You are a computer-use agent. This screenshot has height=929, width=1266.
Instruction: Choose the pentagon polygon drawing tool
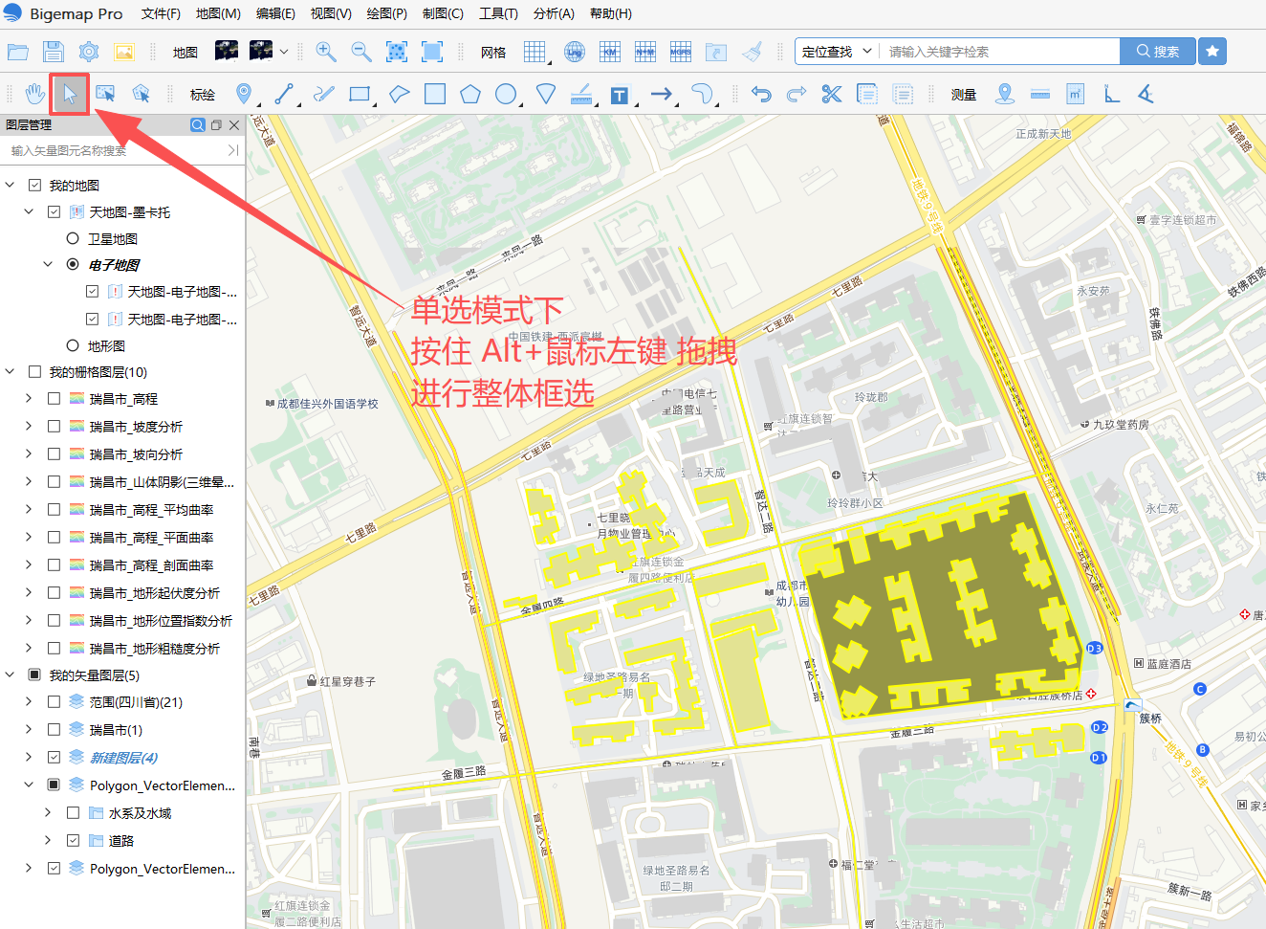click(470, 94)
